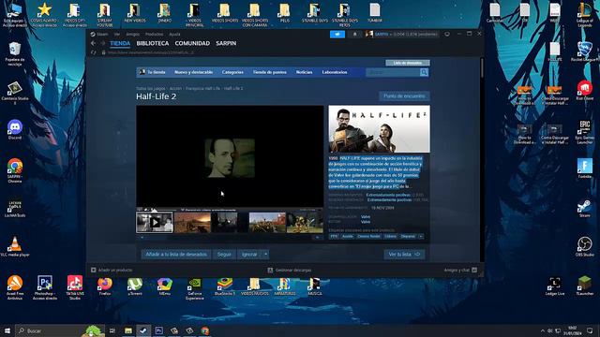The image size is (600, 337).
Task: Open Epic Games Launcher desktop icon
Action: [585, 132]
